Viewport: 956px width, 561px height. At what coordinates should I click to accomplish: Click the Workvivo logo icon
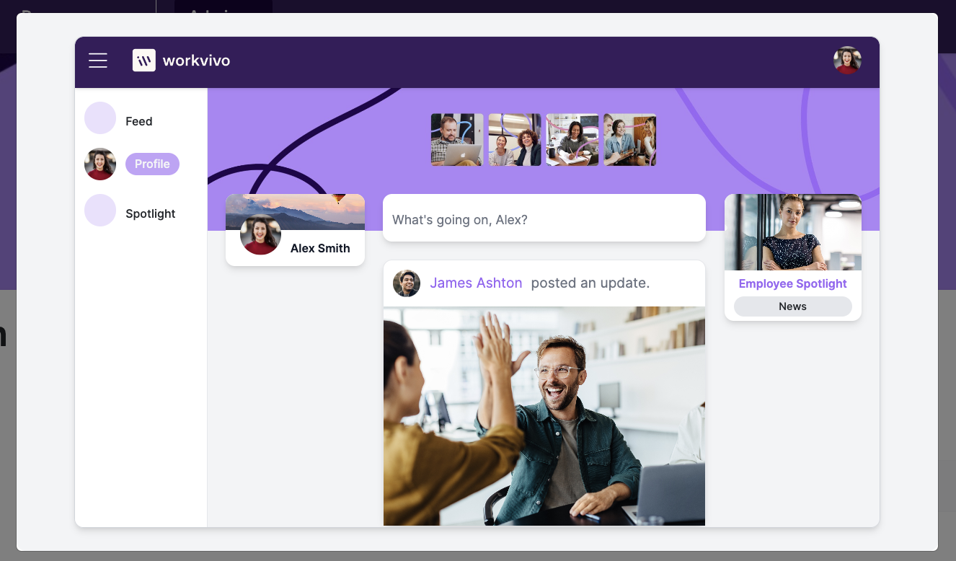[144, 61]
